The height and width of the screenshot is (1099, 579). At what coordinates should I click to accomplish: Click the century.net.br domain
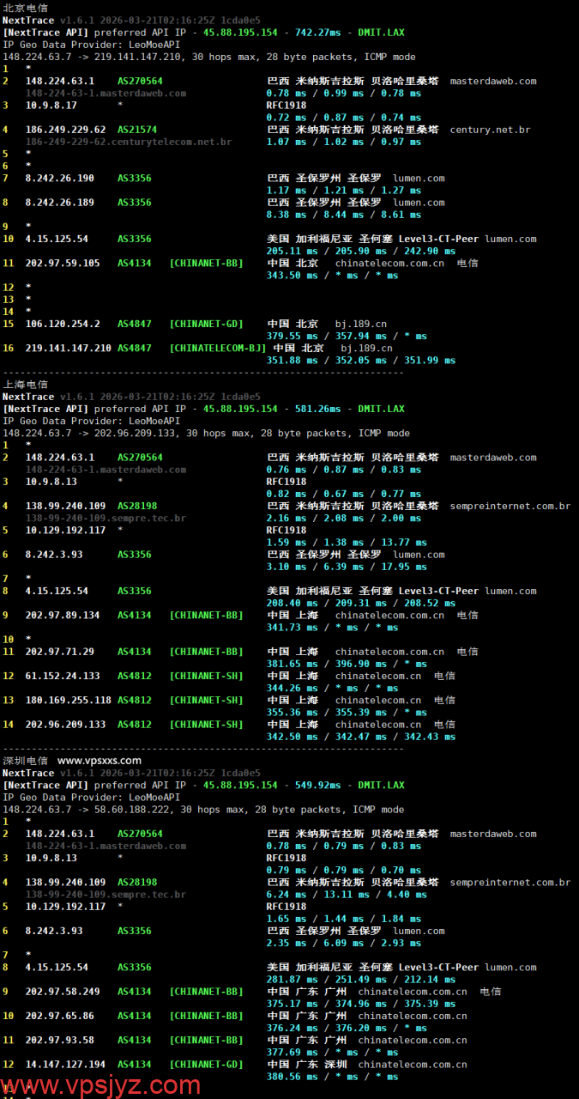click(x=490, y=131)
